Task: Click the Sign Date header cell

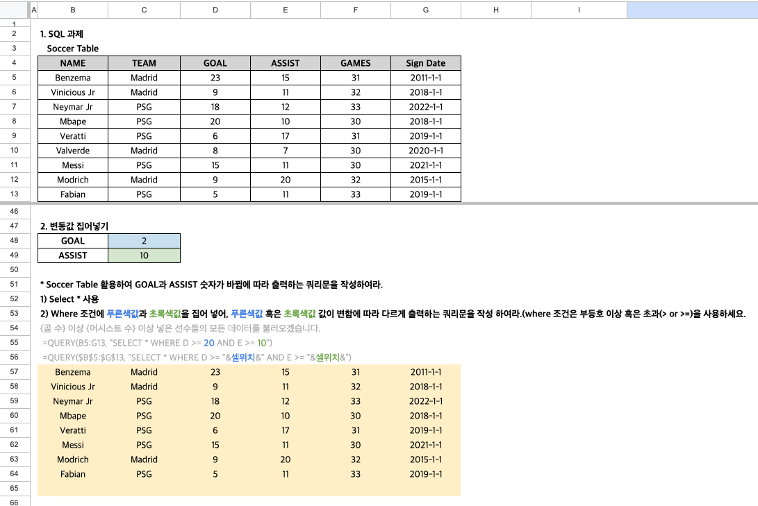Action: point(425,63)
